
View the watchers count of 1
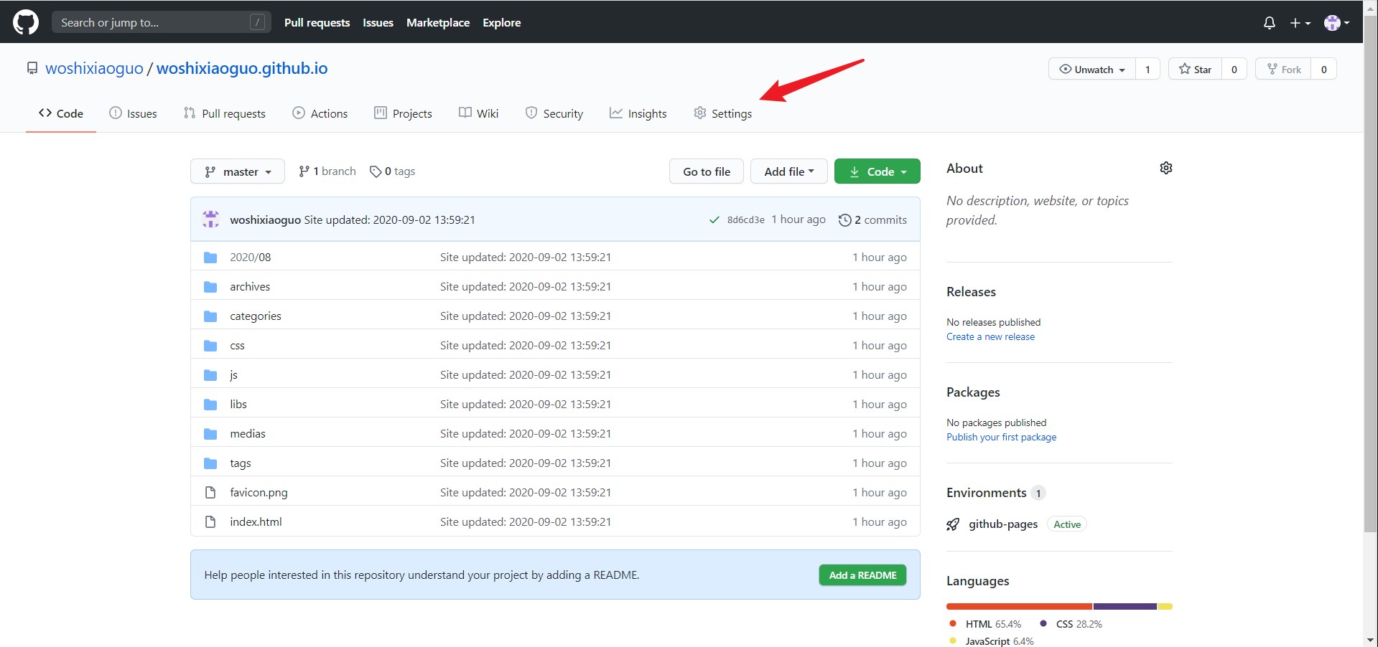[1147, 69]
